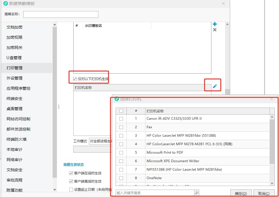The height and width of the screenshot is (197, 279).
Task: Select 附属功能 category
Action: click(14, 190)
